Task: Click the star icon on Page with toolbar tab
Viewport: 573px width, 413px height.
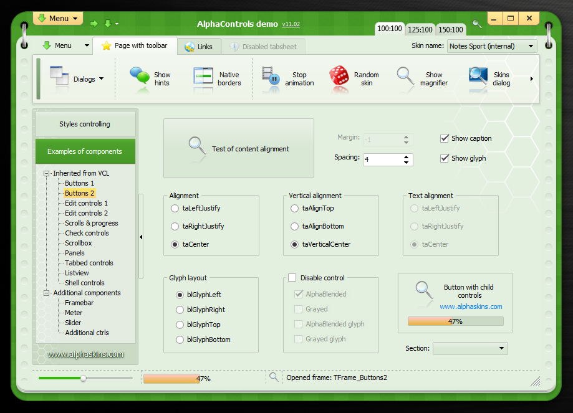Action: point(107,45)
